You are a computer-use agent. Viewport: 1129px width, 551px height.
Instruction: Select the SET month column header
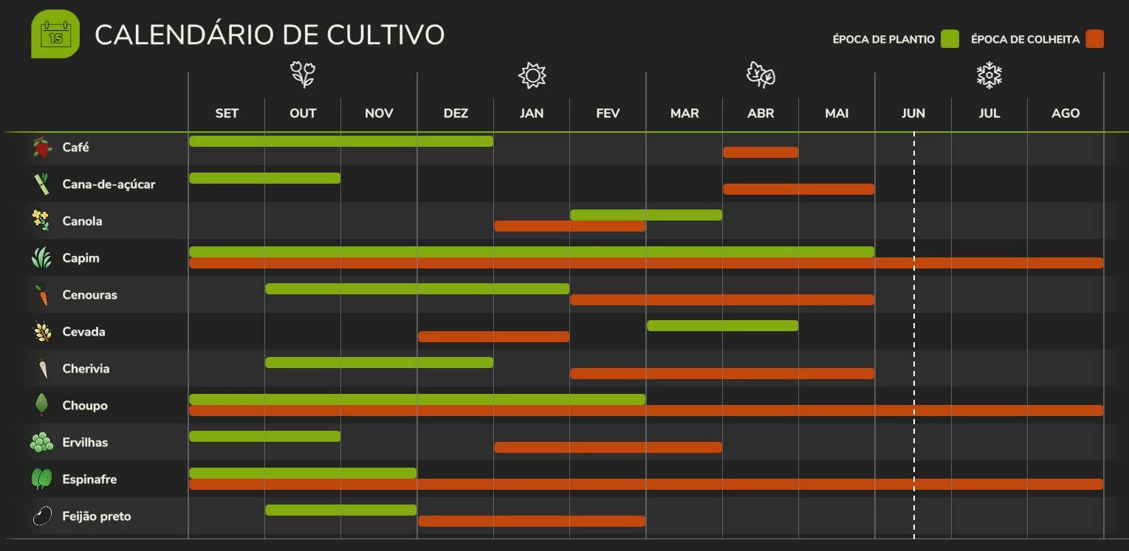coord(227,114)
